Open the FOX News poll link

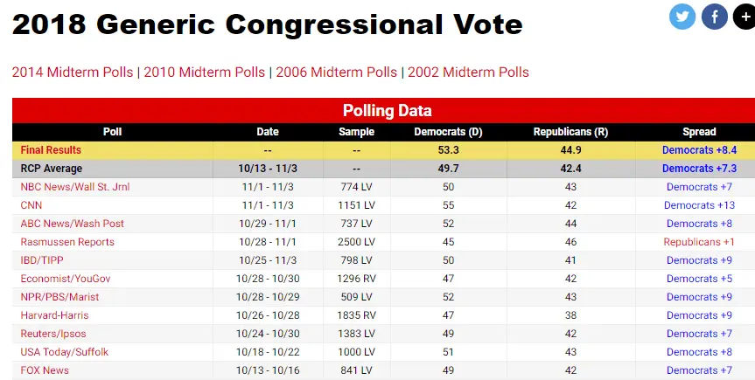coord(45,370)
